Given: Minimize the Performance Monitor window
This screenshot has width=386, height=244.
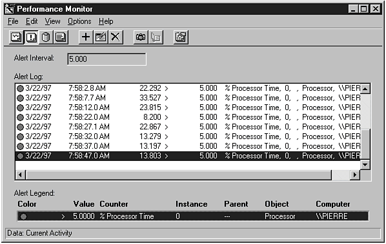Looking at the screenshot, I should tap(354, 9).
